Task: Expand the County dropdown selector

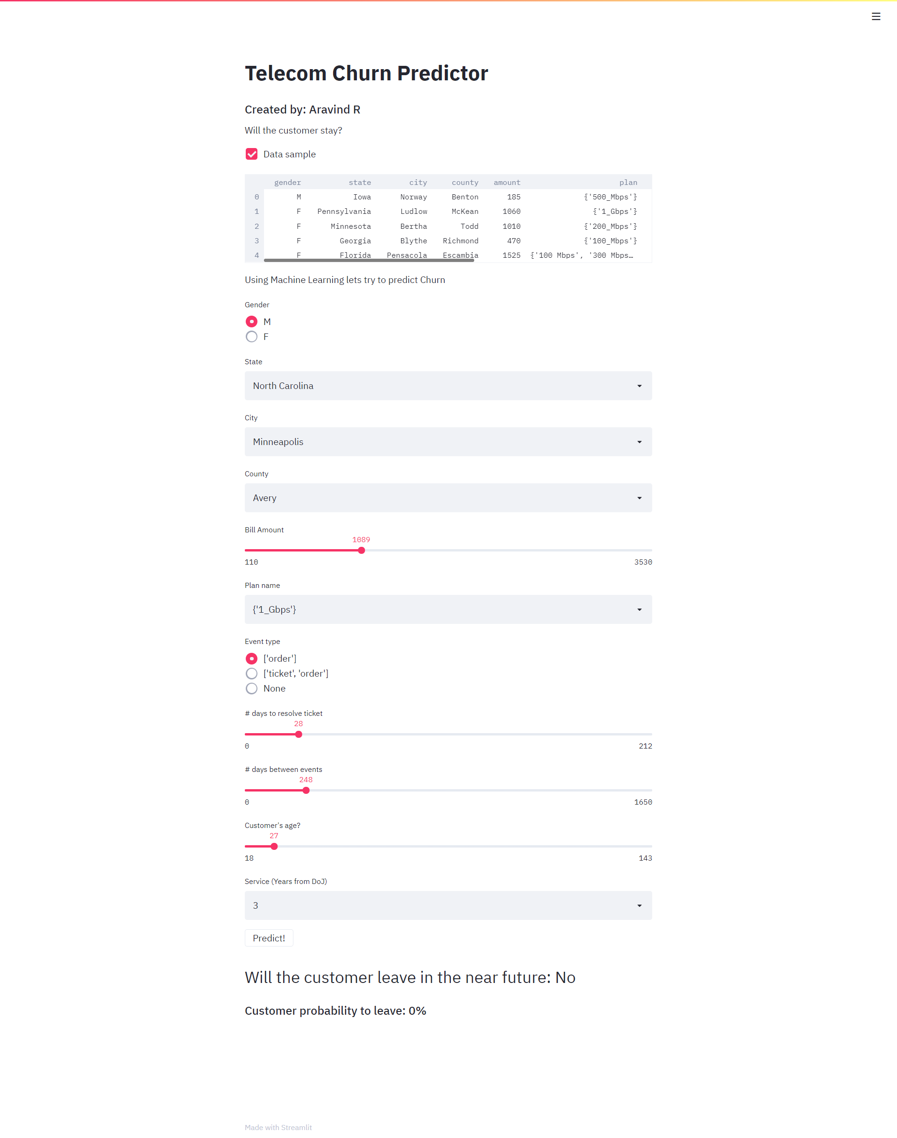Action: click(x=447, y=498)
